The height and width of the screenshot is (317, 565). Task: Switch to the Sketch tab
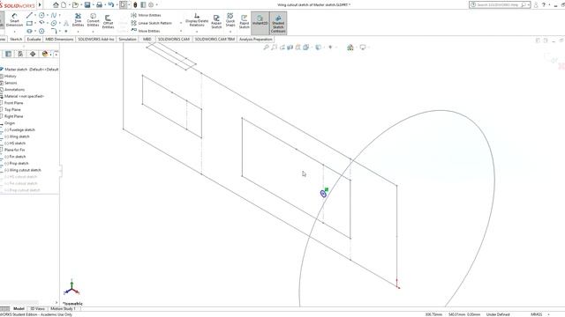tap(16, 39)
